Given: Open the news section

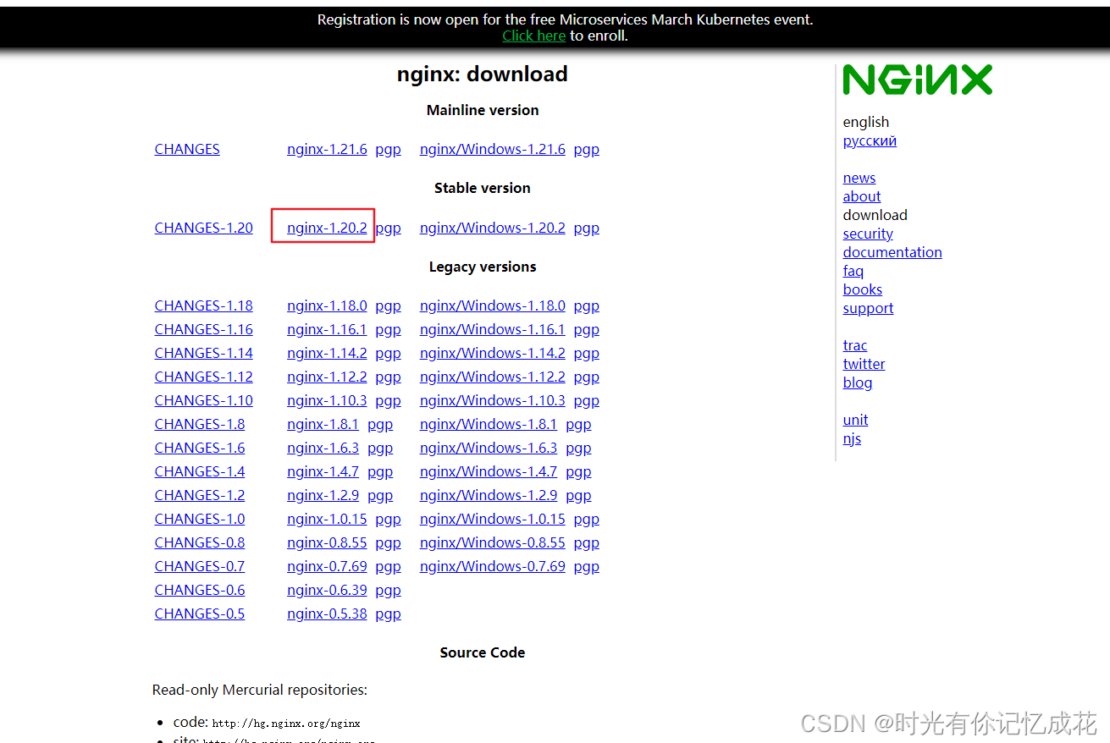Looking at the screenshot, I should point(859,178).
